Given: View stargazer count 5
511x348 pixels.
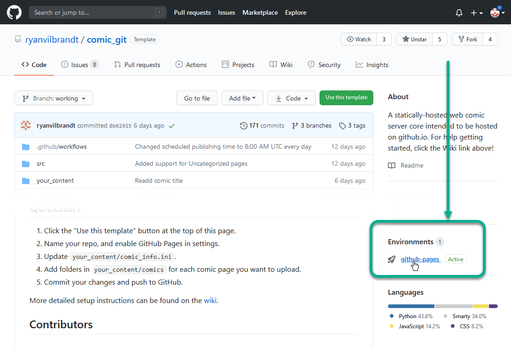Looking at the screenshot, I should (x=439, y=39).
